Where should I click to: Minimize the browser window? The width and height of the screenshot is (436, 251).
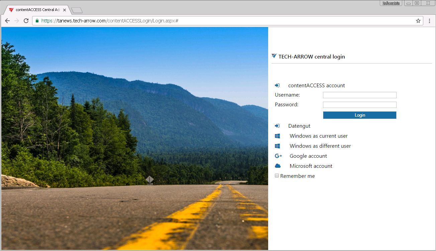(409, 3)
